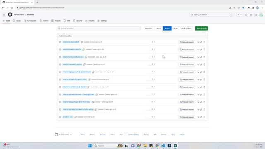This screenshot has height=149, width=265.
Task: Open Contact GitHub footer link
Action: (x=133, y=135)
